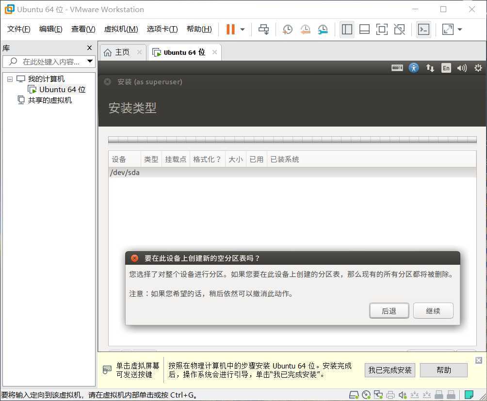Viewport: 487px width, 401px height.
Task: Open the teal message log icon
Action: pos(469,395)
